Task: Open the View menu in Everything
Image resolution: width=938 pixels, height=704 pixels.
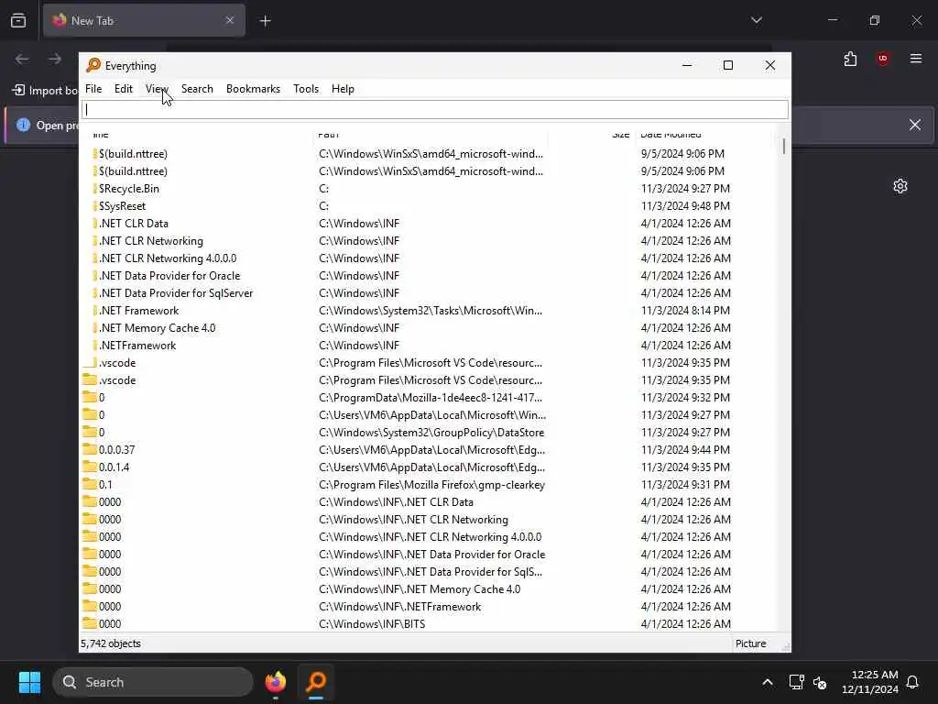Action: click(156, 89)
